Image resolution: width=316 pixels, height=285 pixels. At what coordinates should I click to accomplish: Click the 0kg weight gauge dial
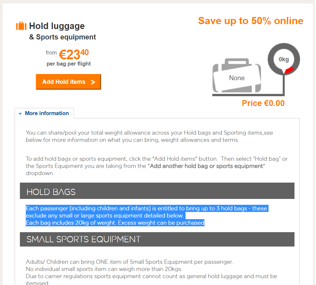click(284, 59)
